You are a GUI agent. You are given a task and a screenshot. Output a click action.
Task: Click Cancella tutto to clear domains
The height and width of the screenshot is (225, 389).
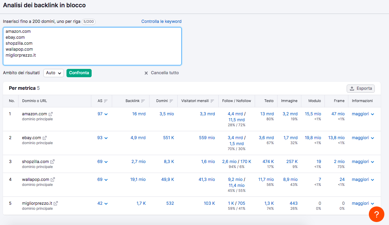coord(161,73)
